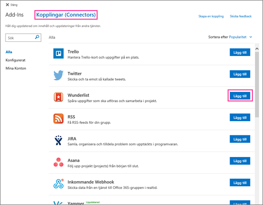The width and height of the screenshot is (263, 205).
Task: Add the RSS connector with Lägg till
Action: coord(240,118)
